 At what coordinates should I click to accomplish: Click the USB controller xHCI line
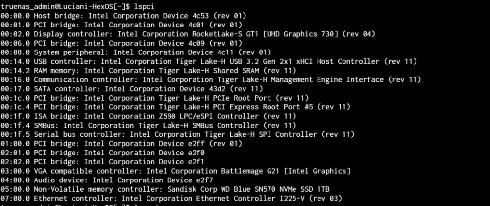coord(209,61)
